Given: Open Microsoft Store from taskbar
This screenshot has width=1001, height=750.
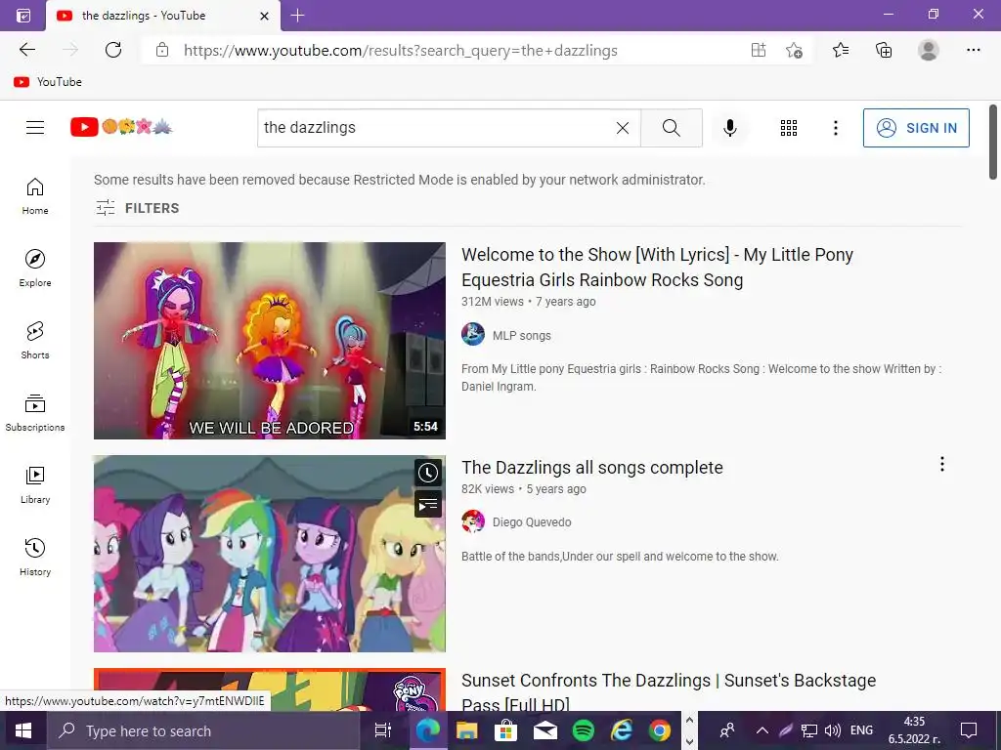Looking at the screenshot, I should point(505,730).
